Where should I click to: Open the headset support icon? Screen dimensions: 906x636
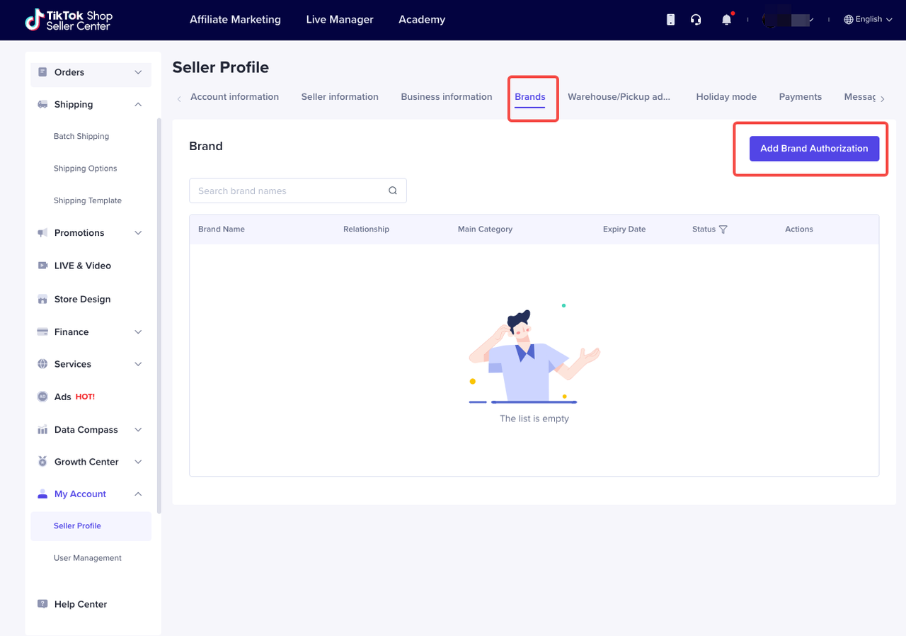click(696, 20)
